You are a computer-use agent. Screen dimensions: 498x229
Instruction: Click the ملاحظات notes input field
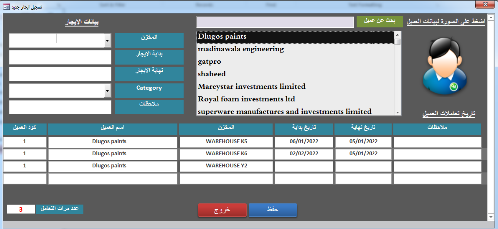pos(60,107)
